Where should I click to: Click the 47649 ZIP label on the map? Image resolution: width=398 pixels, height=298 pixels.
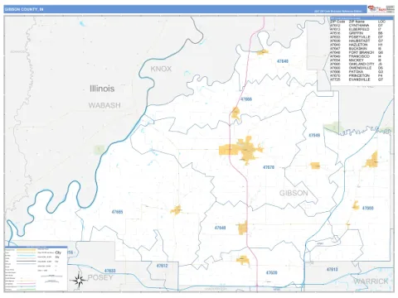coord(314,135)
